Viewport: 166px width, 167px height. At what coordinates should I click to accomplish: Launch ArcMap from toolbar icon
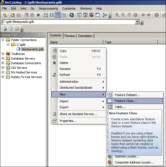(x=85, y=15)
